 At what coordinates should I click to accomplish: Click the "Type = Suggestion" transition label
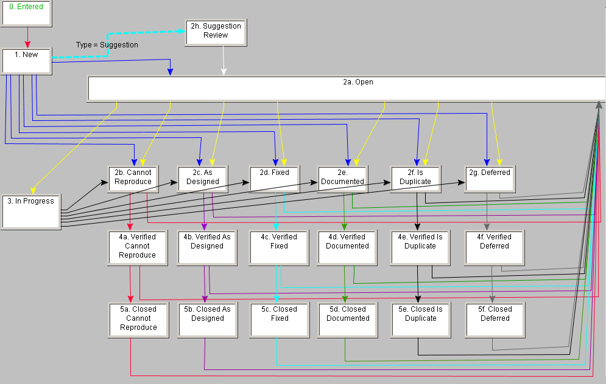106,44
